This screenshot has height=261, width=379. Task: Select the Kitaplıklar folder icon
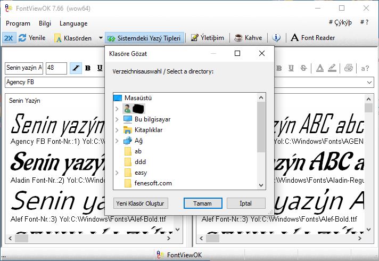(128, 130)
